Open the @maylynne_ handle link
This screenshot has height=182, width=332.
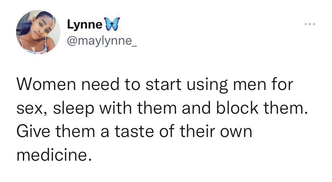coord(102,41)
